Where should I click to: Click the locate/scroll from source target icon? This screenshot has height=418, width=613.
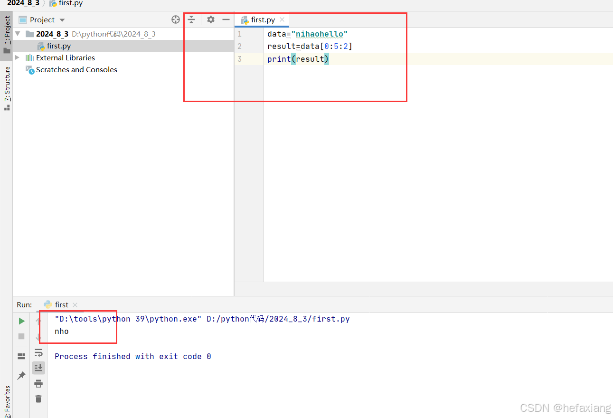176,19
